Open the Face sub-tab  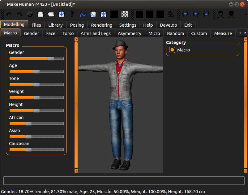51,33
